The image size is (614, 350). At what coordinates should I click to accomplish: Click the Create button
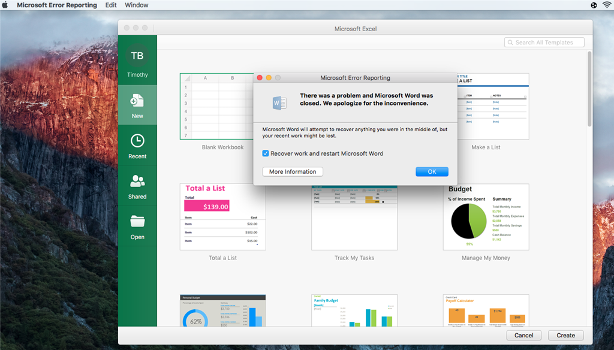[566, 335]
